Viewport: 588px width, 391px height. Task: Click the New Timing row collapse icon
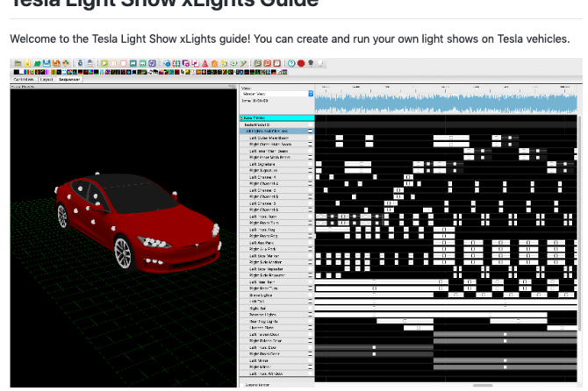click(241, 118)
